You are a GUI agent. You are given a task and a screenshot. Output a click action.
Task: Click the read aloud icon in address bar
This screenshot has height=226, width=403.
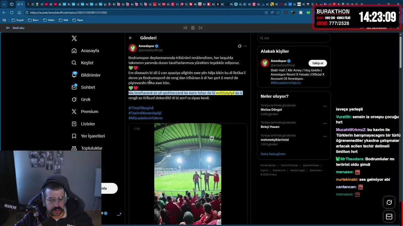pos(272,13)
